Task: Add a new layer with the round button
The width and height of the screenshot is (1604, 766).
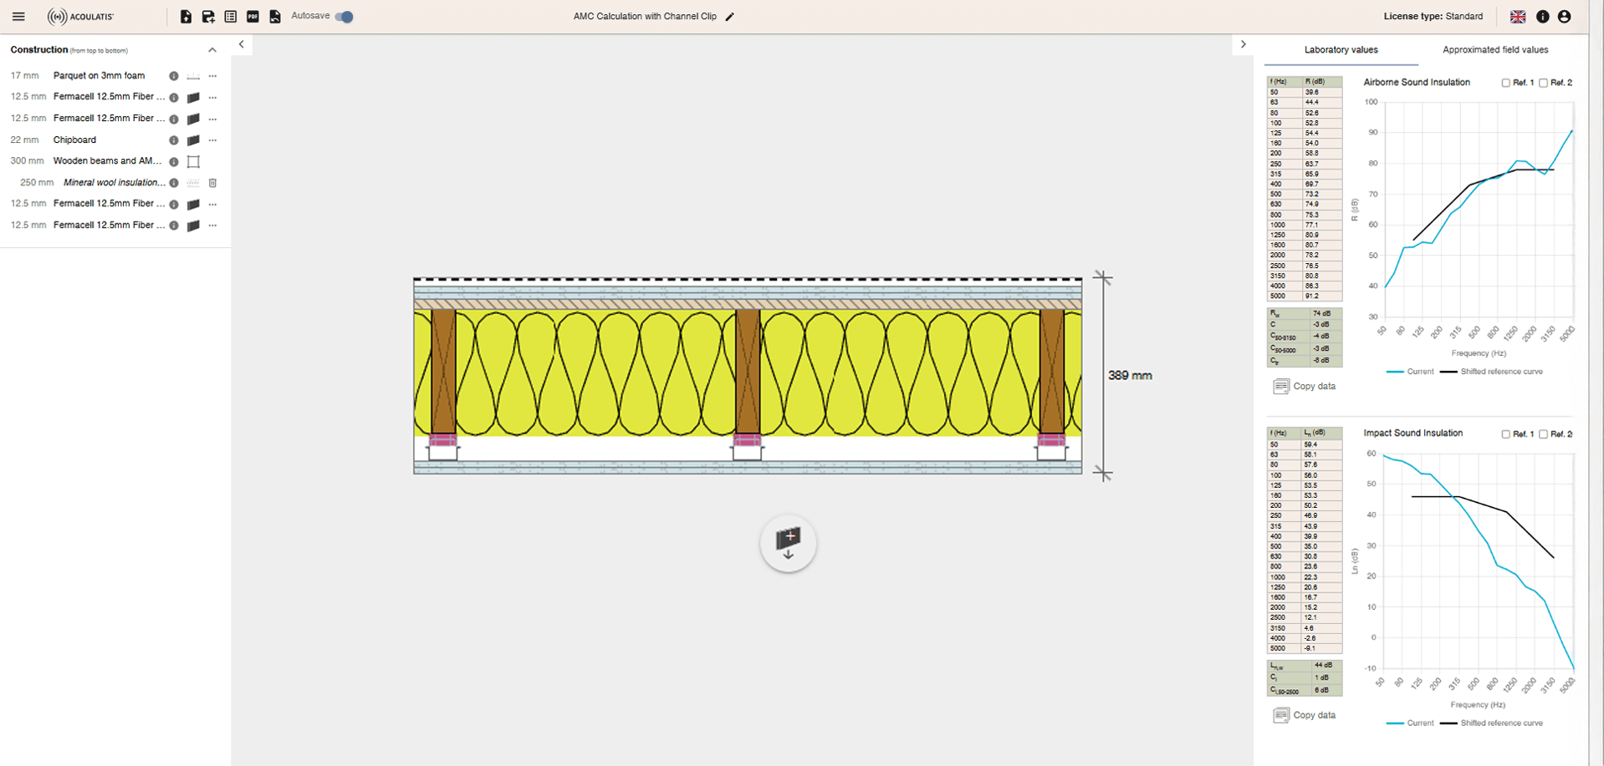Action: [789, 544]
